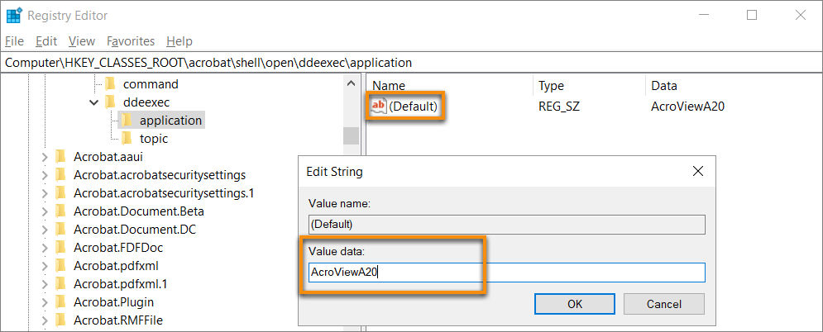Click the (Default) string value icon
The image size is (823, 332).
(379, 106)
